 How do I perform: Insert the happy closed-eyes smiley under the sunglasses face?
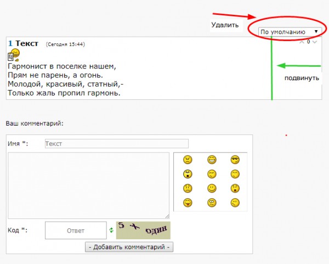(x=235, y=174)
